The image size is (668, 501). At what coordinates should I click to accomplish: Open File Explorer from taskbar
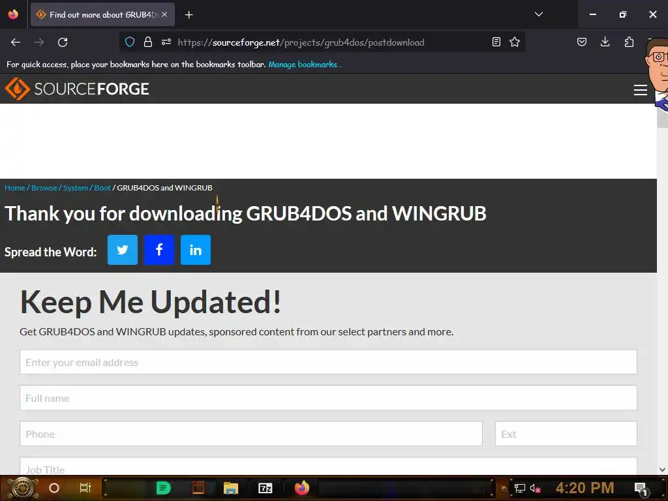pyautogui.click(x=230, y=488)
